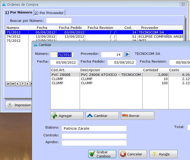
Task: Click Agregar to add an article
Action: point(67,116)
